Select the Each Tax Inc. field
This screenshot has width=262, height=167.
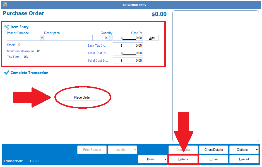pyautogui.click(x=128, y=46)
